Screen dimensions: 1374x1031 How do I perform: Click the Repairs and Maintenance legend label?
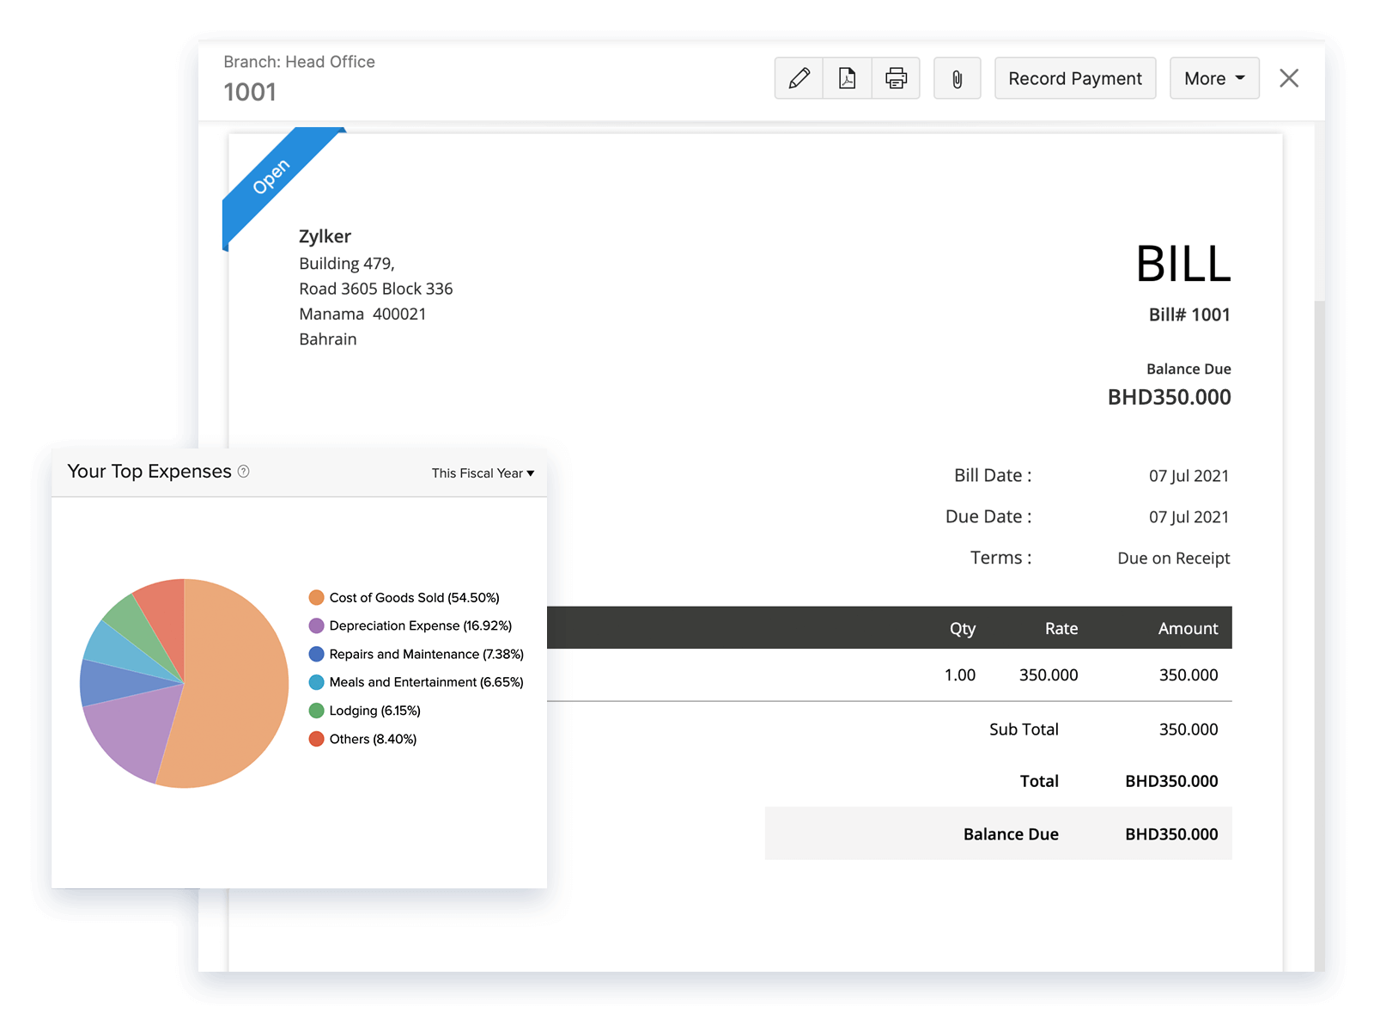coord(425,654)
